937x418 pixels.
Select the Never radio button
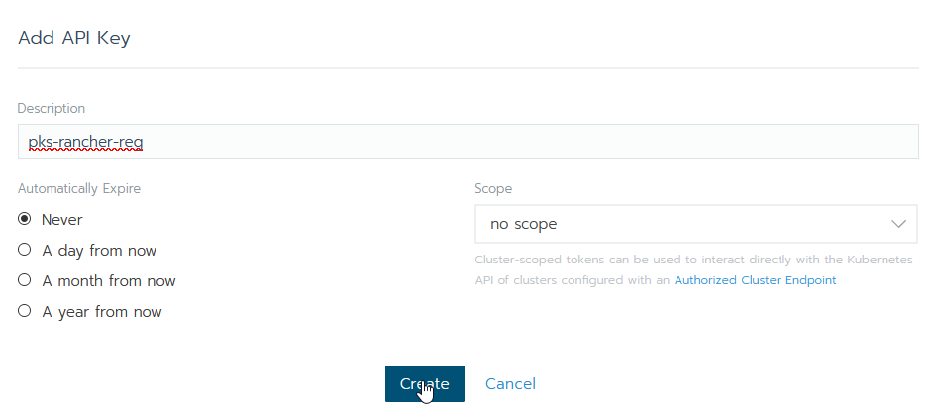pos(25,219)
